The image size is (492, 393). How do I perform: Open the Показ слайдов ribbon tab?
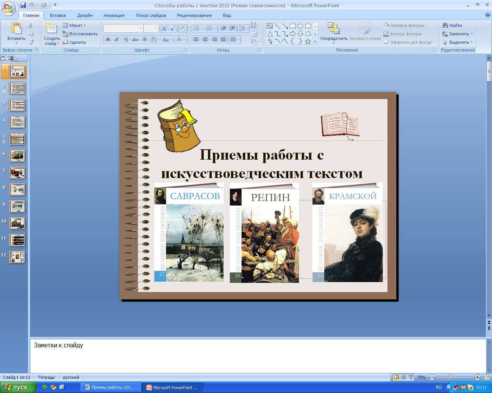[151, 15]
